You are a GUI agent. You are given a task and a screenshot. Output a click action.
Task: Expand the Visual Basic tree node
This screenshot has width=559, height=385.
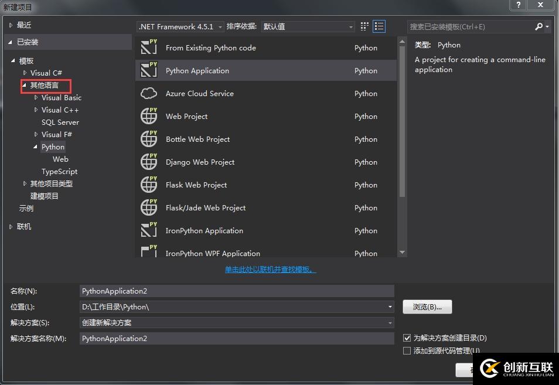coord(36,97)
